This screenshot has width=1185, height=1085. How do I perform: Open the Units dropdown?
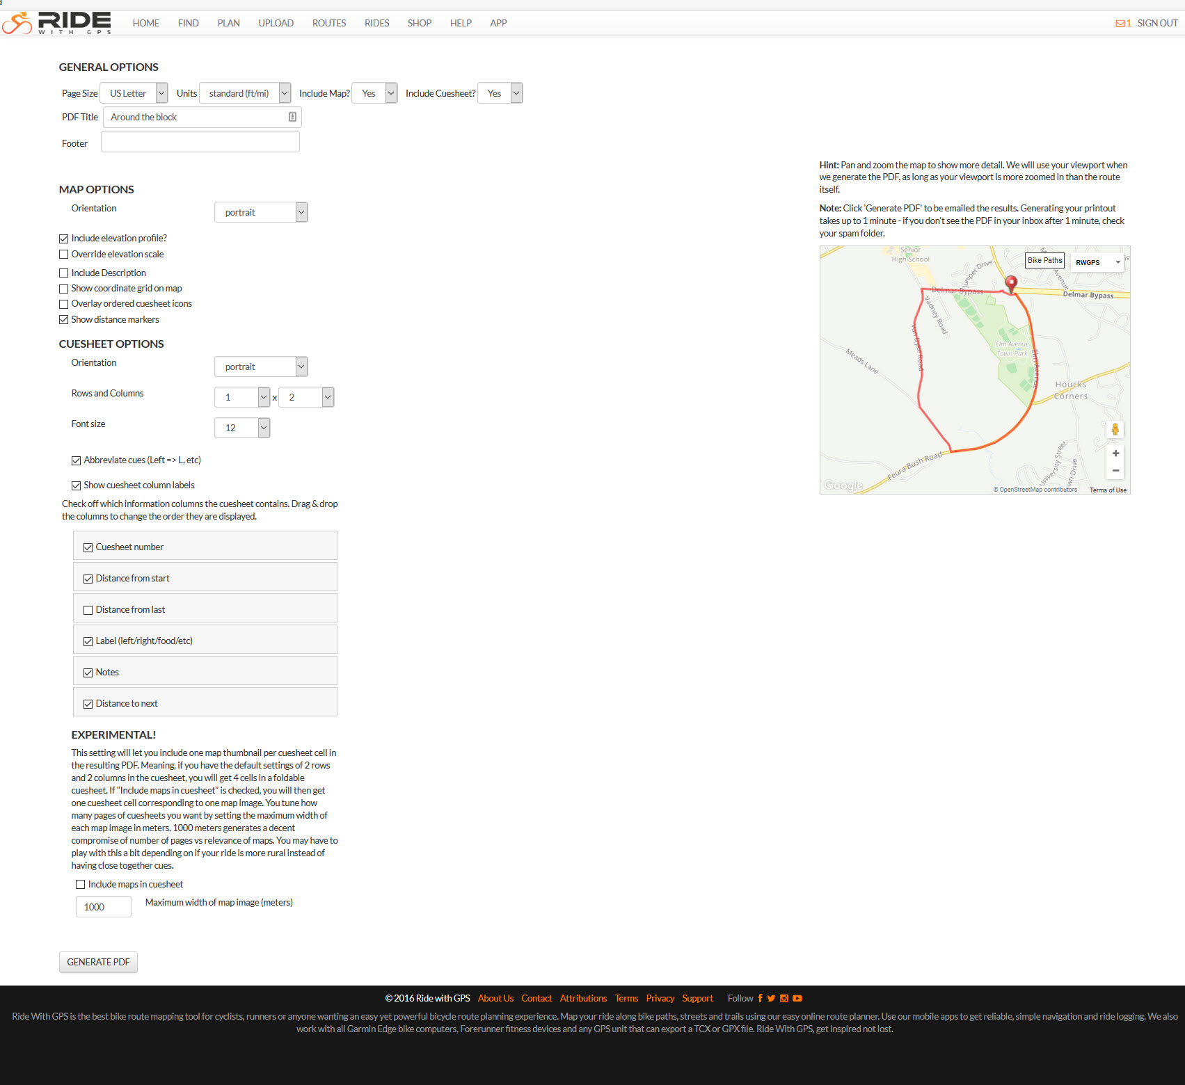click(245, 93)
